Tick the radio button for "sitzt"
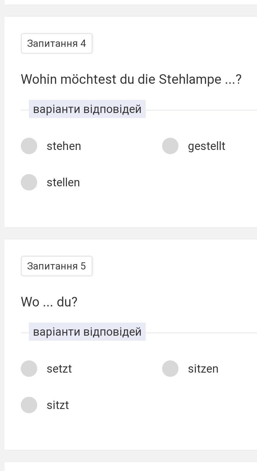This screenshot has height=471, width=257. point(29,405)
